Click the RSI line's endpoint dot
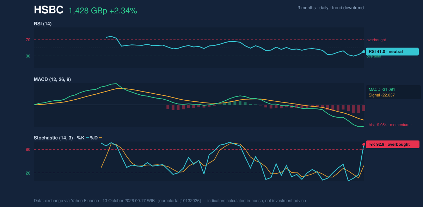 tap(364, 51)
